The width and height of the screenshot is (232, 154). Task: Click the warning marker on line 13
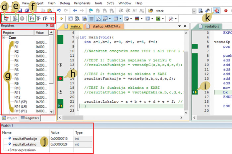point(60,65)
